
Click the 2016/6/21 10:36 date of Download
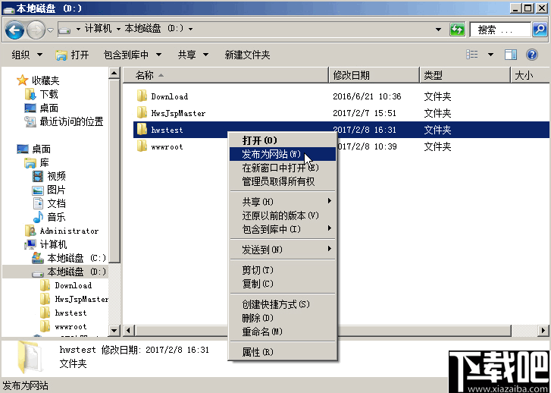pyautogui.click(x=367, y=96)
